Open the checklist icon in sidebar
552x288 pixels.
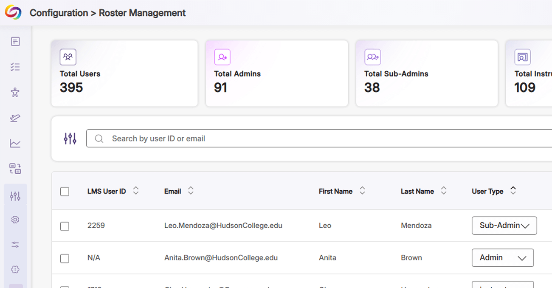(x=15, y=67)
